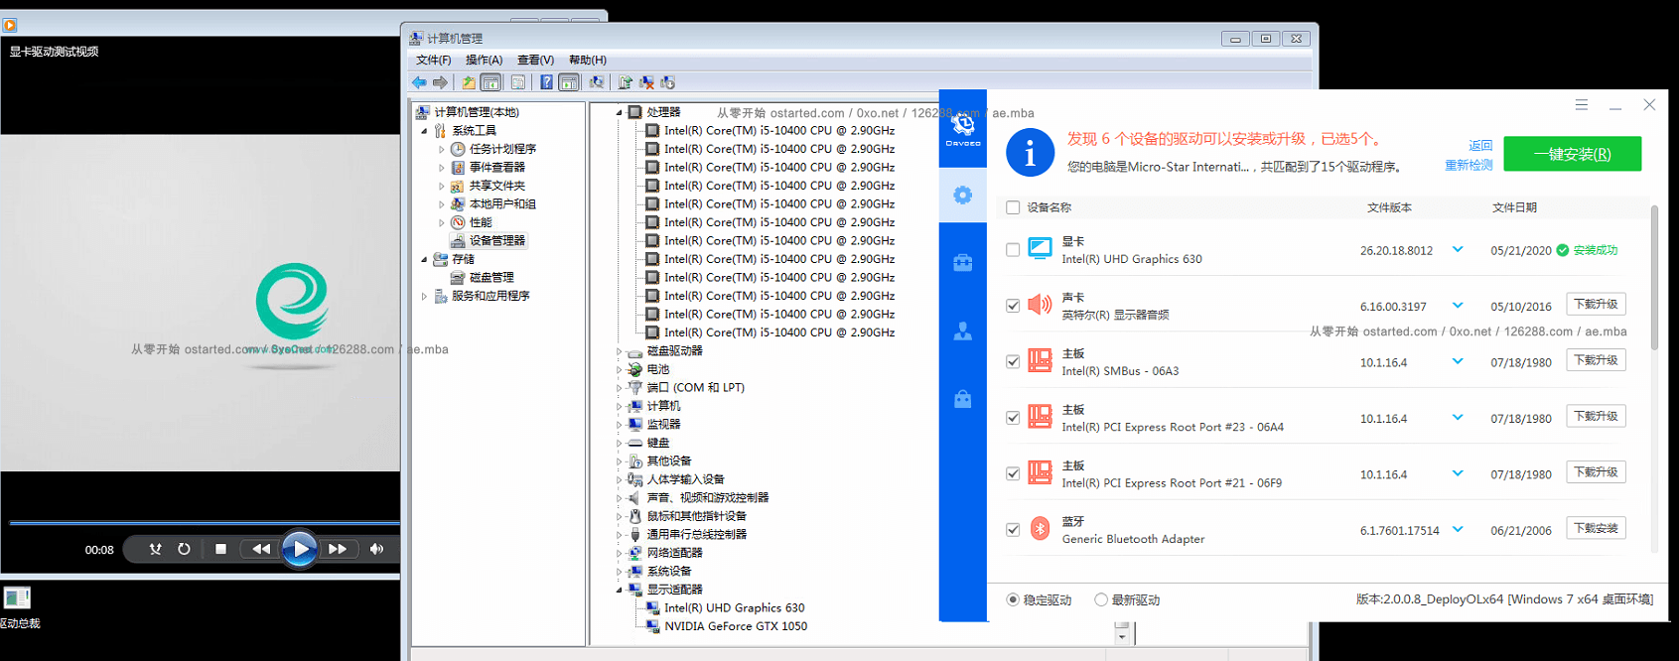Click the Bluetooth device icon
The width and height of the screenshot is (1679, 661).
1040,529
